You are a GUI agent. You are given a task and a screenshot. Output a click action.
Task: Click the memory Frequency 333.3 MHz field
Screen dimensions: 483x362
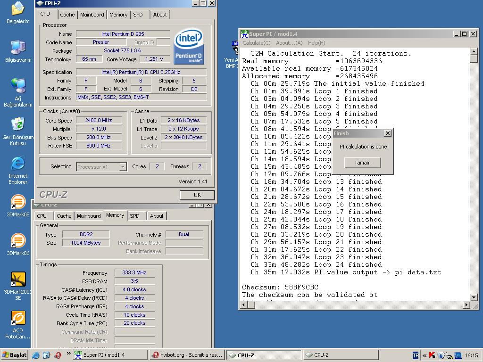134,272
